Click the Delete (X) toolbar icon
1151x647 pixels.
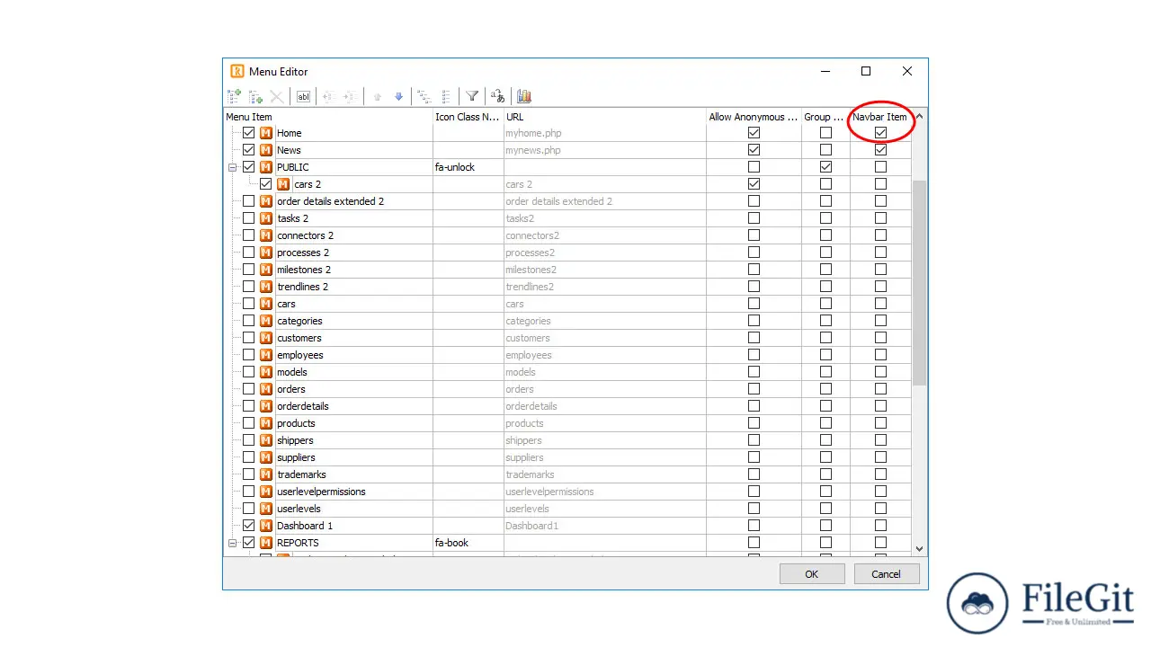(277, 96)
